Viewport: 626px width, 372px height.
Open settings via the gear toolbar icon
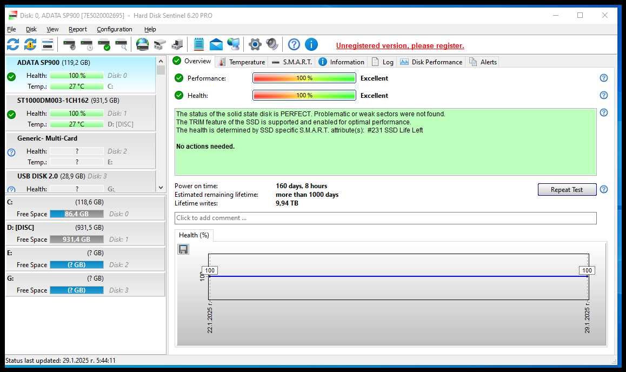pyautogui.click(x=255, y=44)
